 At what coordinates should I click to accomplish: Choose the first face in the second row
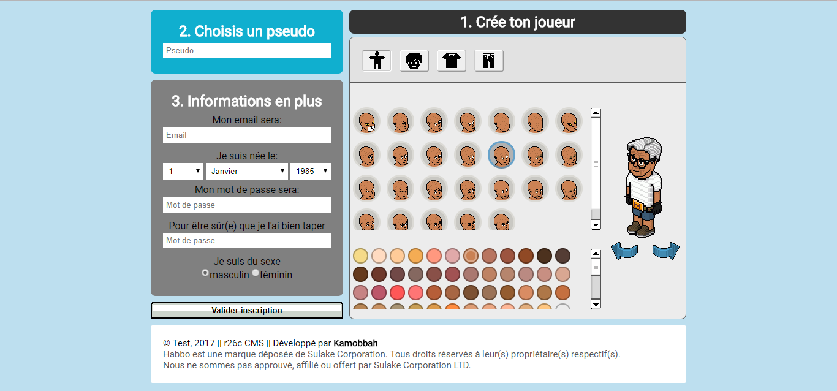tap(366, 155)
